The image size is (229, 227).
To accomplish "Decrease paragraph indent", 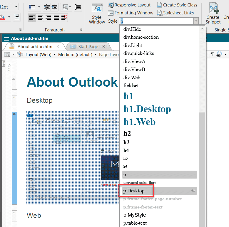I will pos(47,7).
